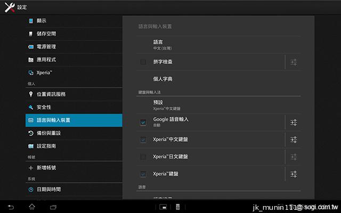Tap 新增帳號 add account
The height and width of the screenshot is (213, 341).
click(x=74, y=168)
